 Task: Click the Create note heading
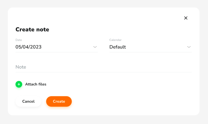tap(32, 29)
